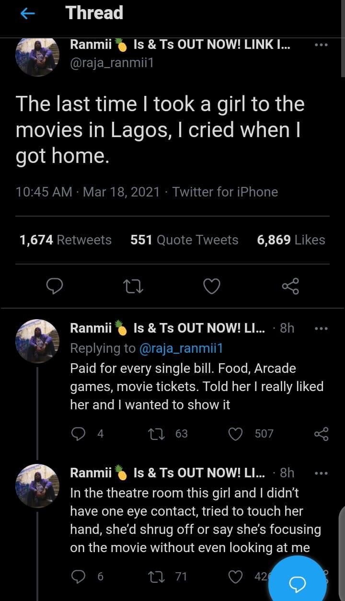View the 551 Quote Tweets list
Image resolution: width=345 pixels, height=601 pixels.
(184, 240)
